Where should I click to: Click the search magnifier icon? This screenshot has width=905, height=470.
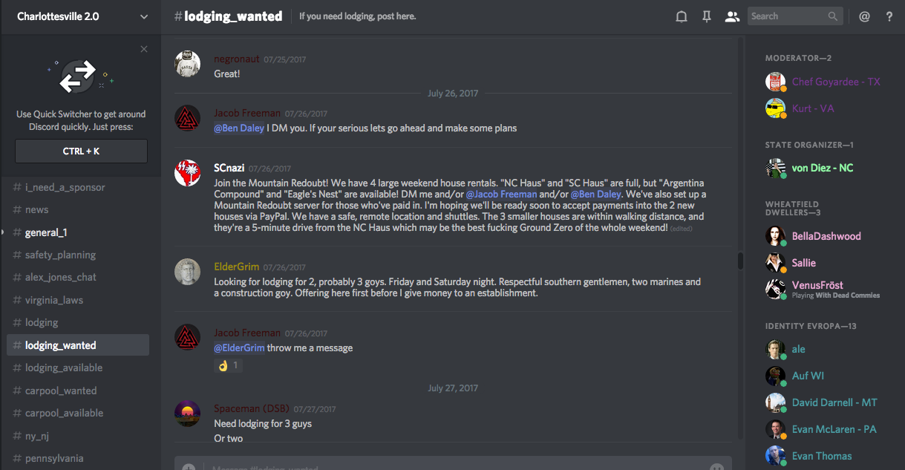[833, 16]
